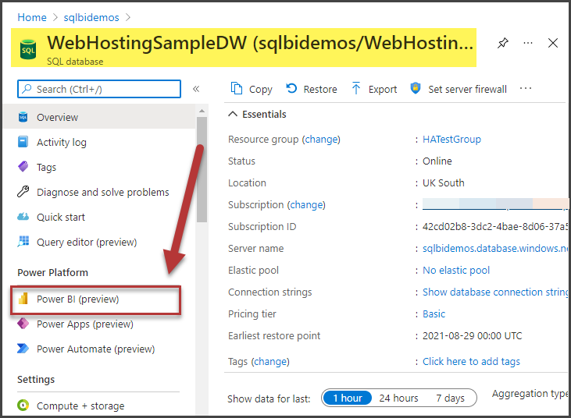Open No elastic pool link

coord(456,270)
